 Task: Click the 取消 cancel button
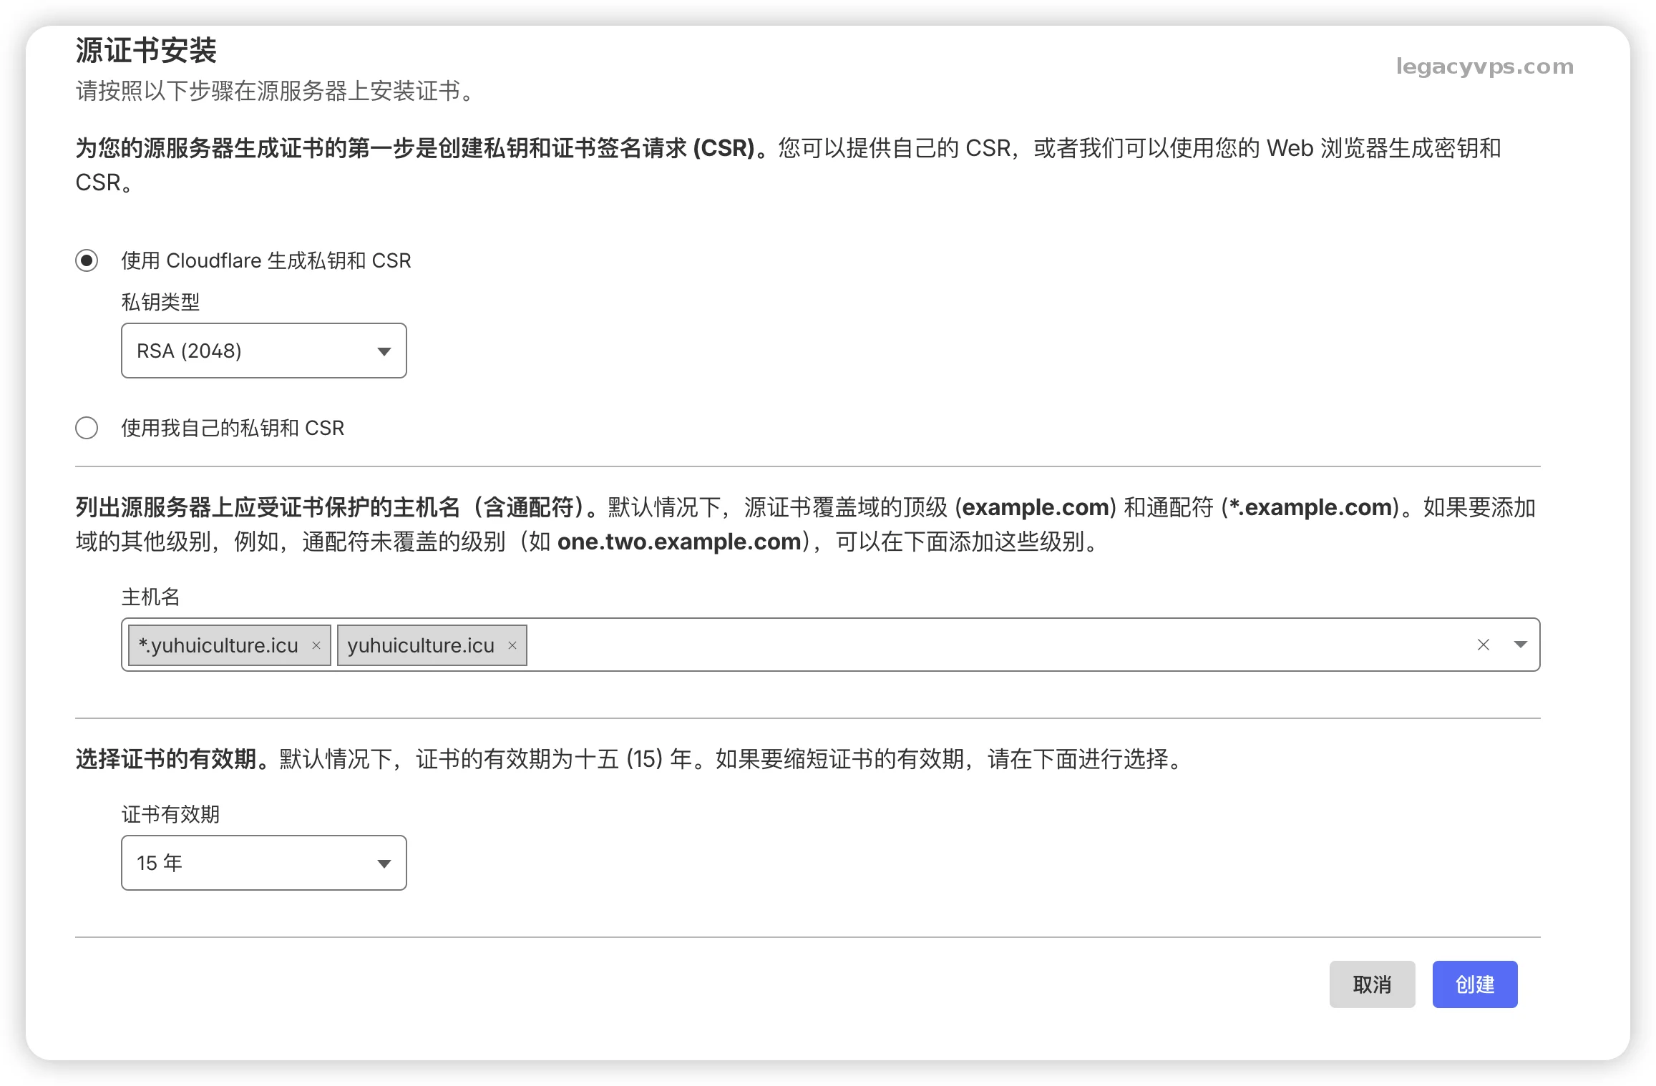1371,984
